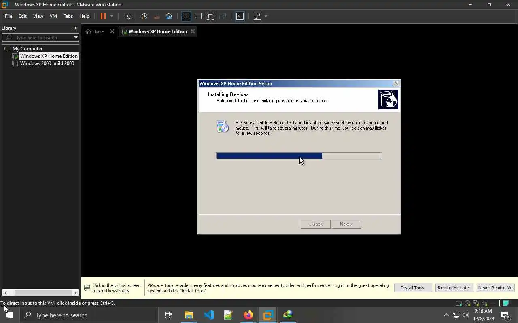Click the taskbar clock showing 2:16 AM
The height and width of the screenshot is (323, 518).
(484, 315)
